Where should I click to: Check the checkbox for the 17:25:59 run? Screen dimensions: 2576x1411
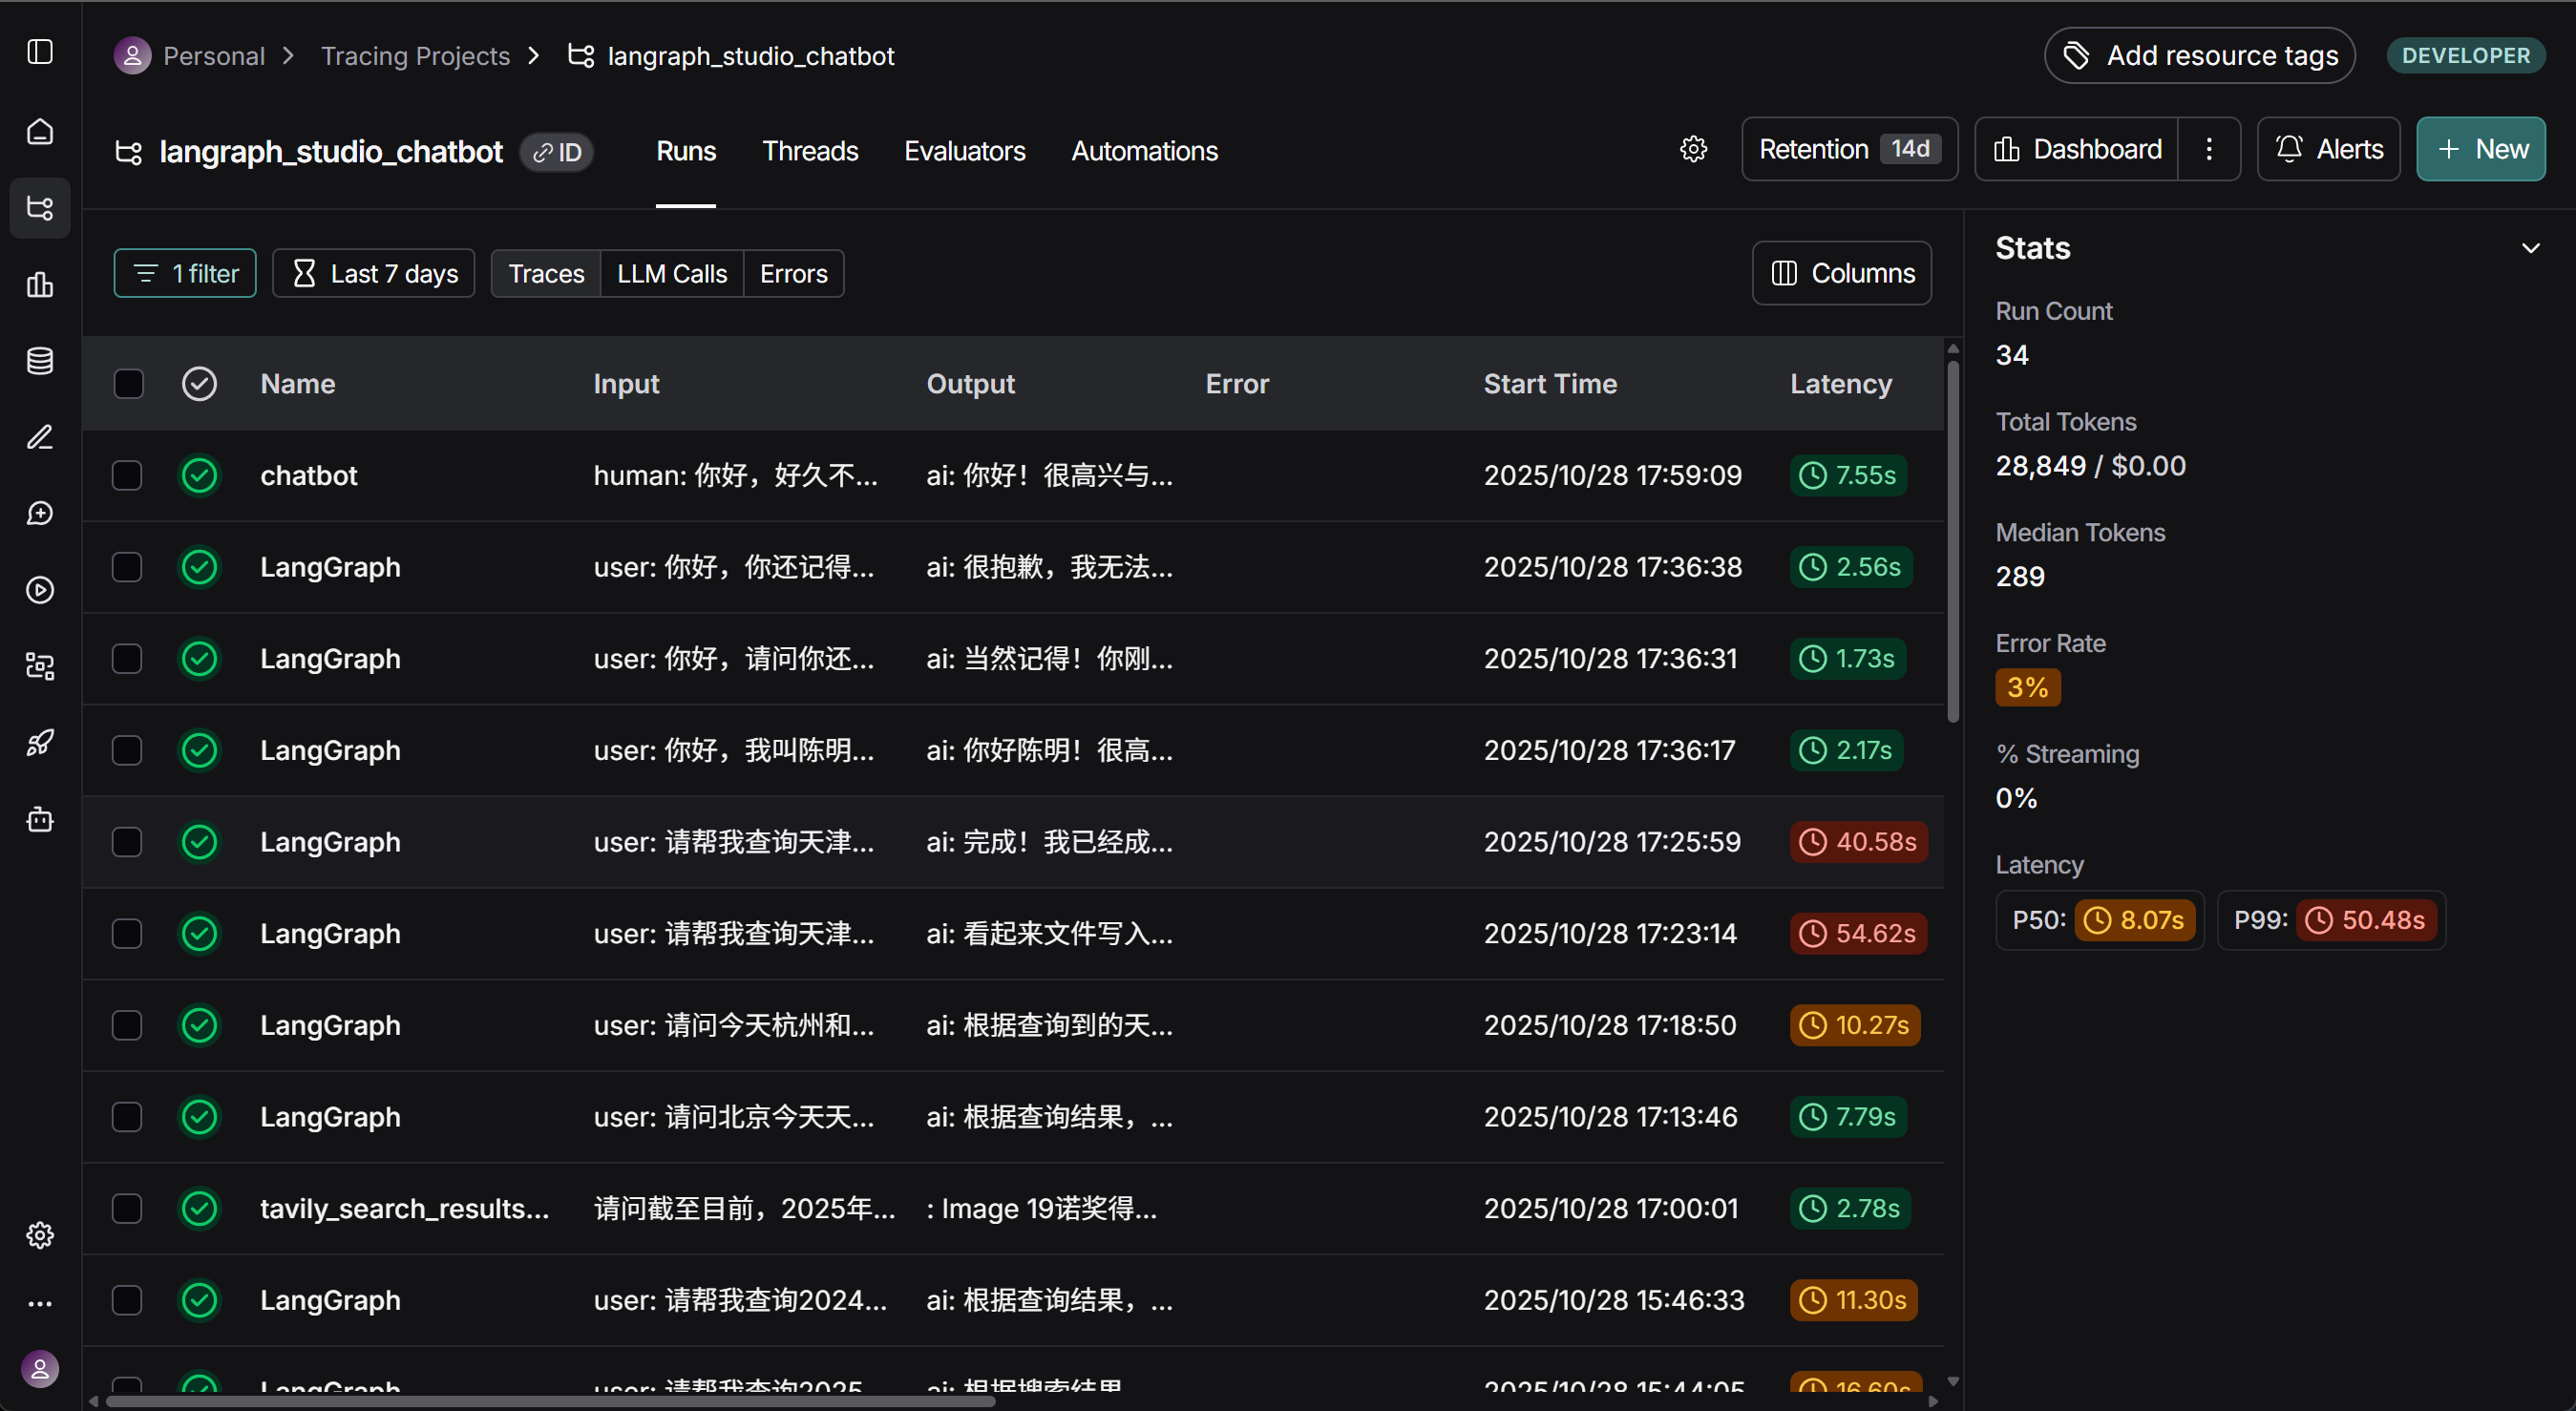[127, 842]
